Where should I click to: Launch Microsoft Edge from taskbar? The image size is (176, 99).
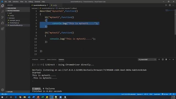pos(16,97)
